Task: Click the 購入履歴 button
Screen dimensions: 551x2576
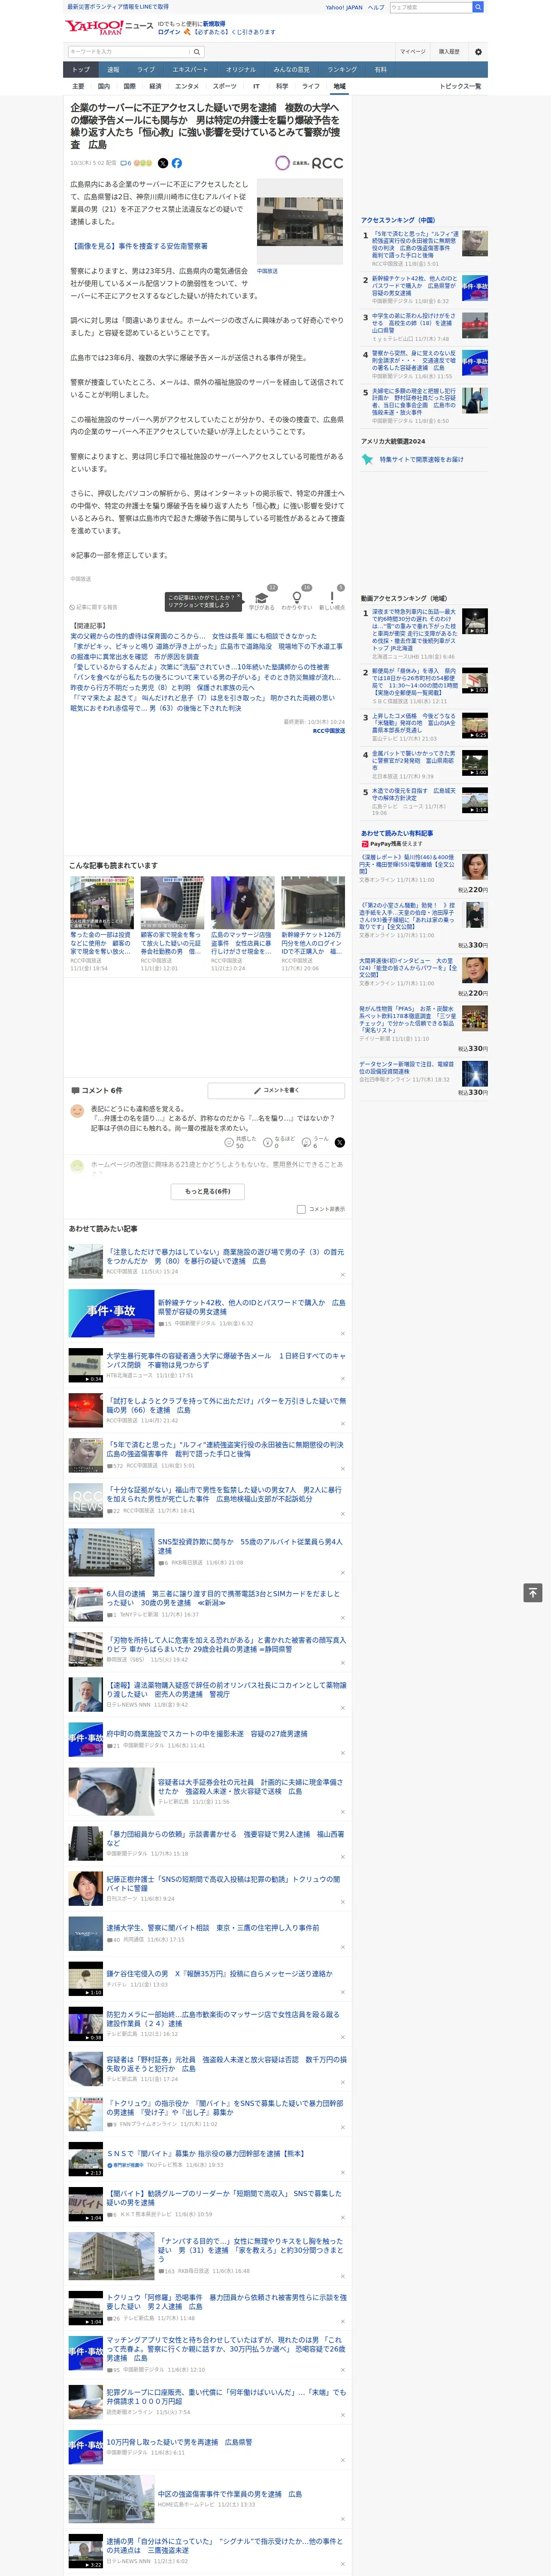Action: coord(449,51)
